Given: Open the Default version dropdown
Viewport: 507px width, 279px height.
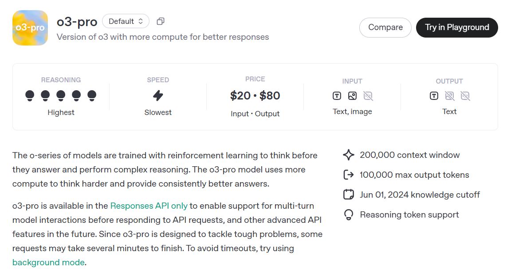Looking at the screenshot, I should [126, 21].
